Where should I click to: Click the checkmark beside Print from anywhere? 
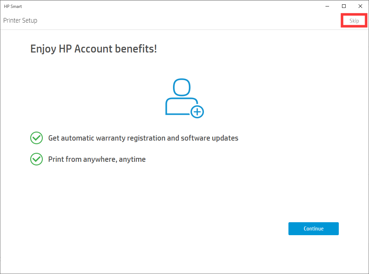36,159
